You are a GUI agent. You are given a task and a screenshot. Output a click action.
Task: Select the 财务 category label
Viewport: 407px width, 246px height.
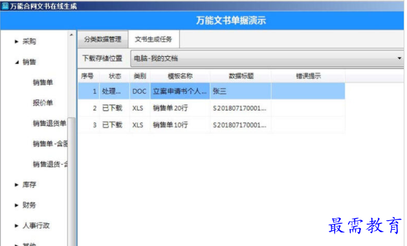29,205
